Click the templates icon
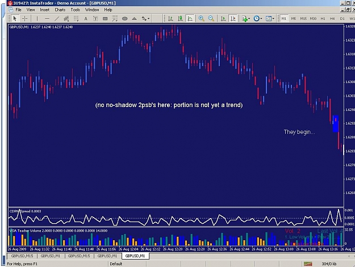 (x=269, y=19)
